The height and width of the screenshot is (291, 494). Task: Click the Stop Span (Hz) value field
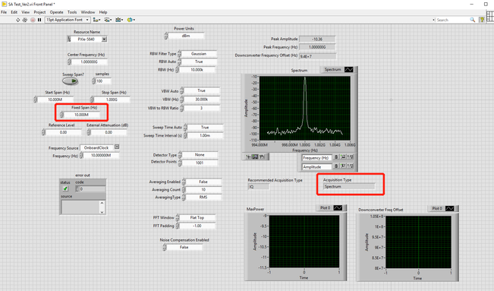pos(112,100)
